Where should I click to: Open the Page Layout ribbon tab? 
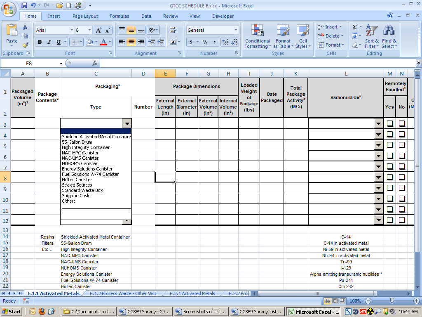85,16
